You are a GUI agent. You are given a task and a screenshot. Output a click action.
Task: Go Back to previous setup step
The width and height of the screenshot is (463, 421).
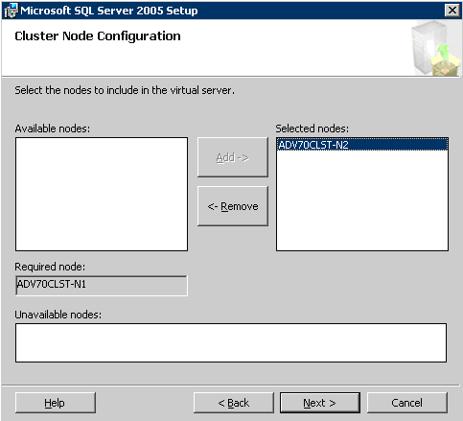(234, 403)
